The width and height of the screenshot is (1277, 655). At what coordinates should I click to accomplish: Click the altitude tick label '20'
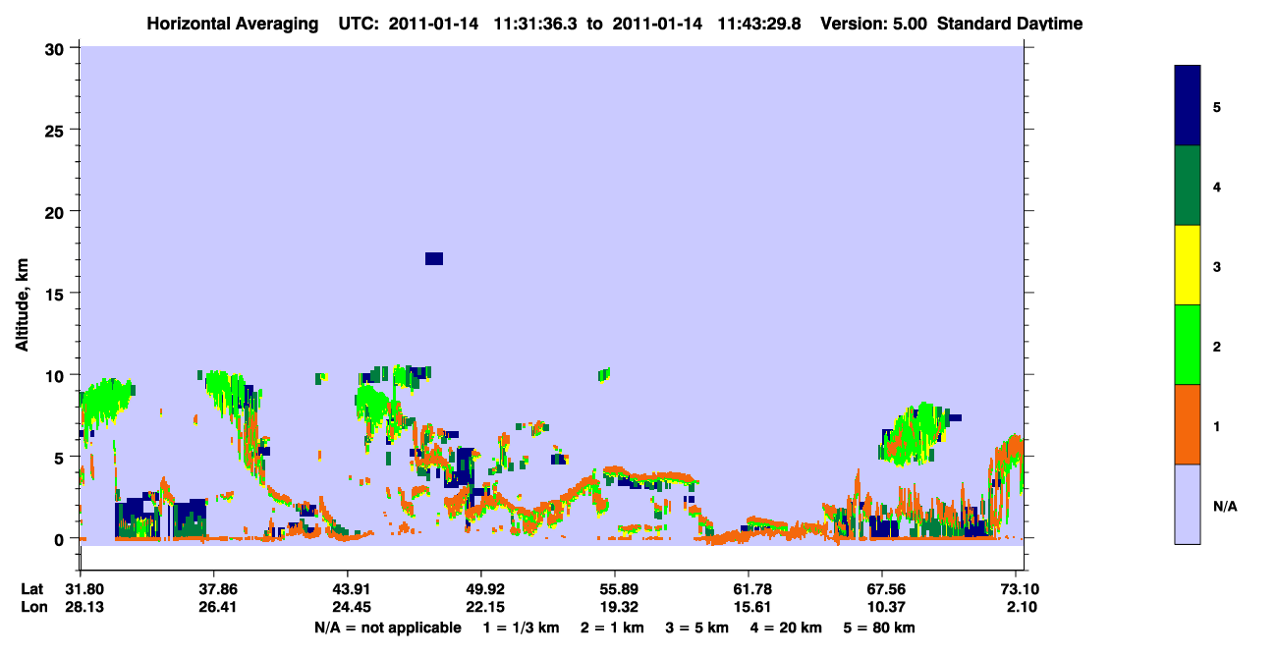point(57,211)
